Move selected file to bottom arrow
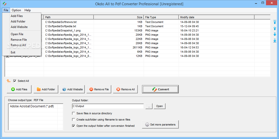The image size is (279, 139). click(x=275, y=40)
